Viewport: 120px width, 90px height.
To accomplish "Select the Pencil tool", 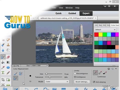I will coord(8,73).
